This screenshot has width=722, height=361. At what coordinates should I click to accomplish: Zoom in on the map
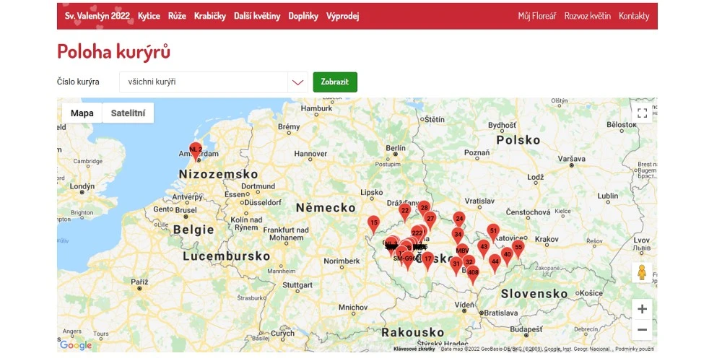pos(641,309)
